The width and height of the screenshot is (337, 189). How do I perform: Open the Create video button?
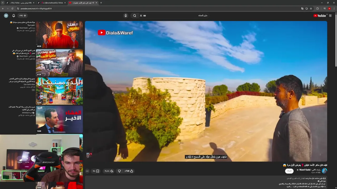tap(23, 16)
